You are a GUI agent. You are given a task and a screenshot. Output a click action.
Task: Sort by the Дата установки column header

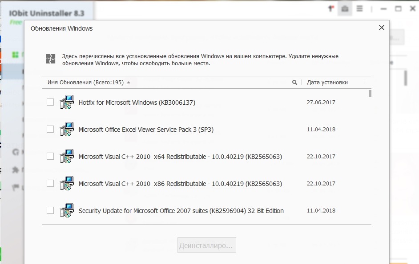point(327,83)
